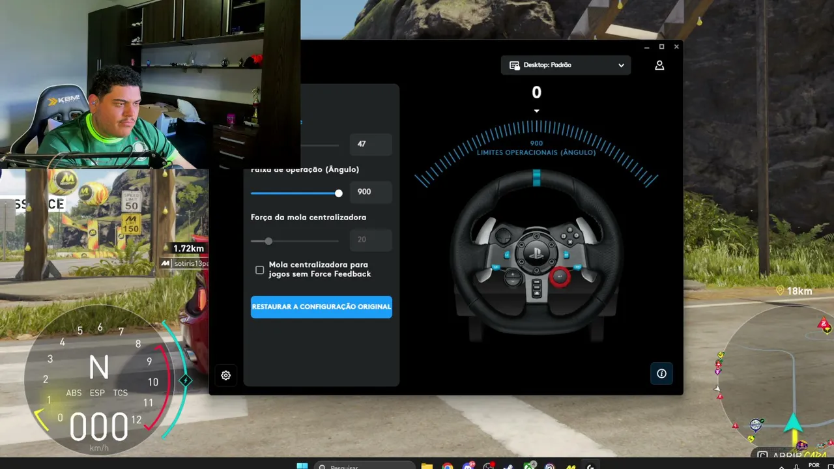Open File Explorer from the taskbar
Viewport: 834px width, 469px height.
427,466
